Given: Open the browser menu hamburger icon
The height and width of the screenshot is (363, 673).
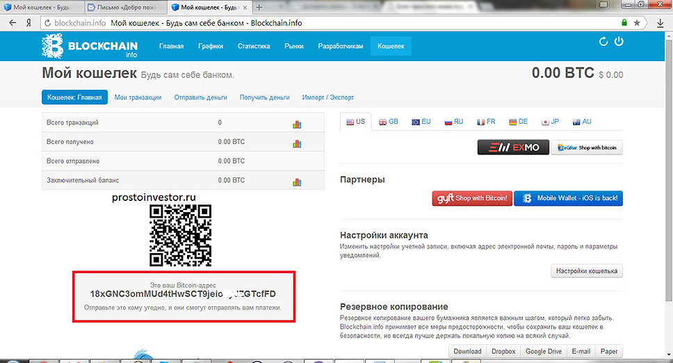Looking at the screenshot, I should pos(603,5).
